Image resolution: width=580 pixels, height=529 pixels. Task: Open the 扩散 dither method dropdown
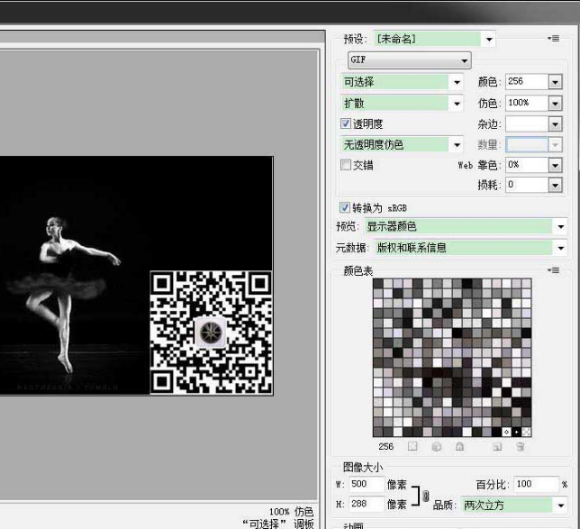coord(457,103)
